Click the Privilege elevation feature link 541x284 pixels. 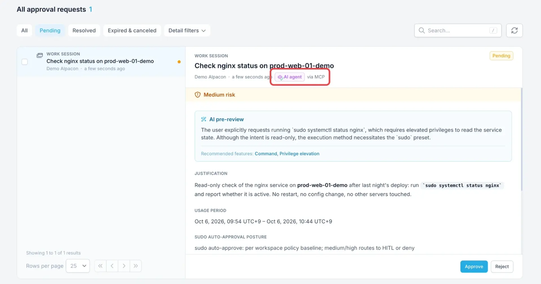point(299,154)
